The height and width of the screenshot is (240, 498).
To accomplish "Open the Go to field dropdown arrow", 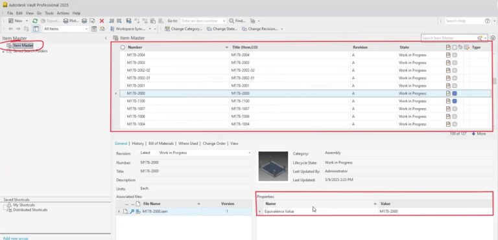I will tap(224, 21).
